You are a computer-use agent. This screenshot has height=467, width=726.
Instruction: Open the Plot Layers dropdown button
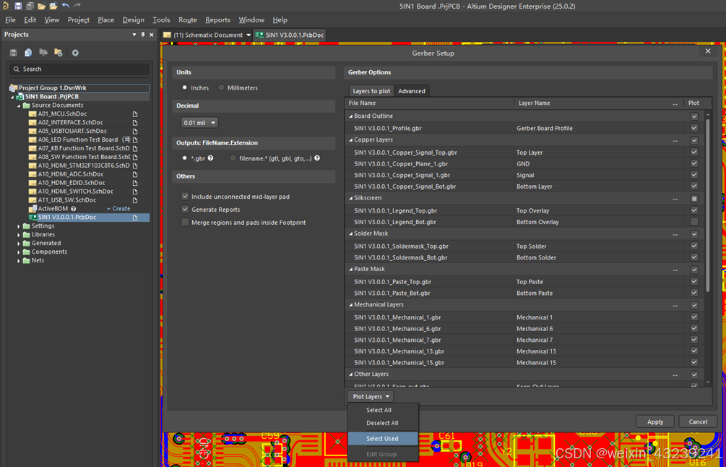click(x=371, y=397)
